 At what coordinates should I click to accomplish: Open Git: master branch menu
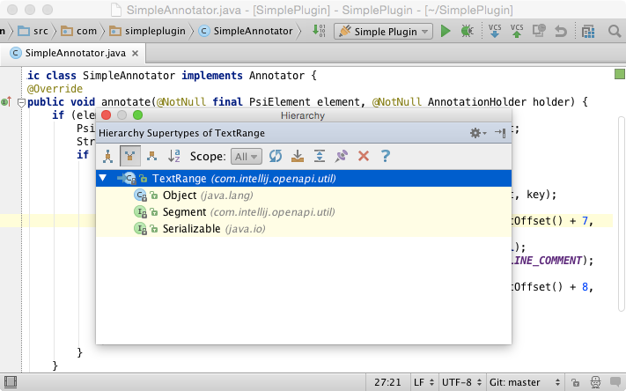(525, 382)
